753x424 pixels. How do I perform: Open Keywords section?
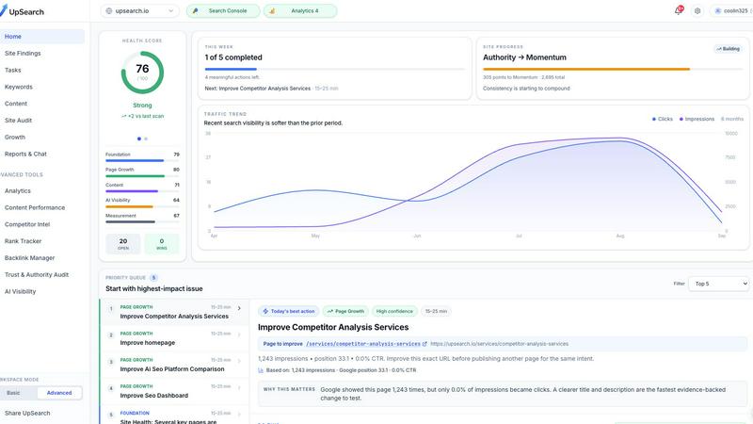pos(42,87)
